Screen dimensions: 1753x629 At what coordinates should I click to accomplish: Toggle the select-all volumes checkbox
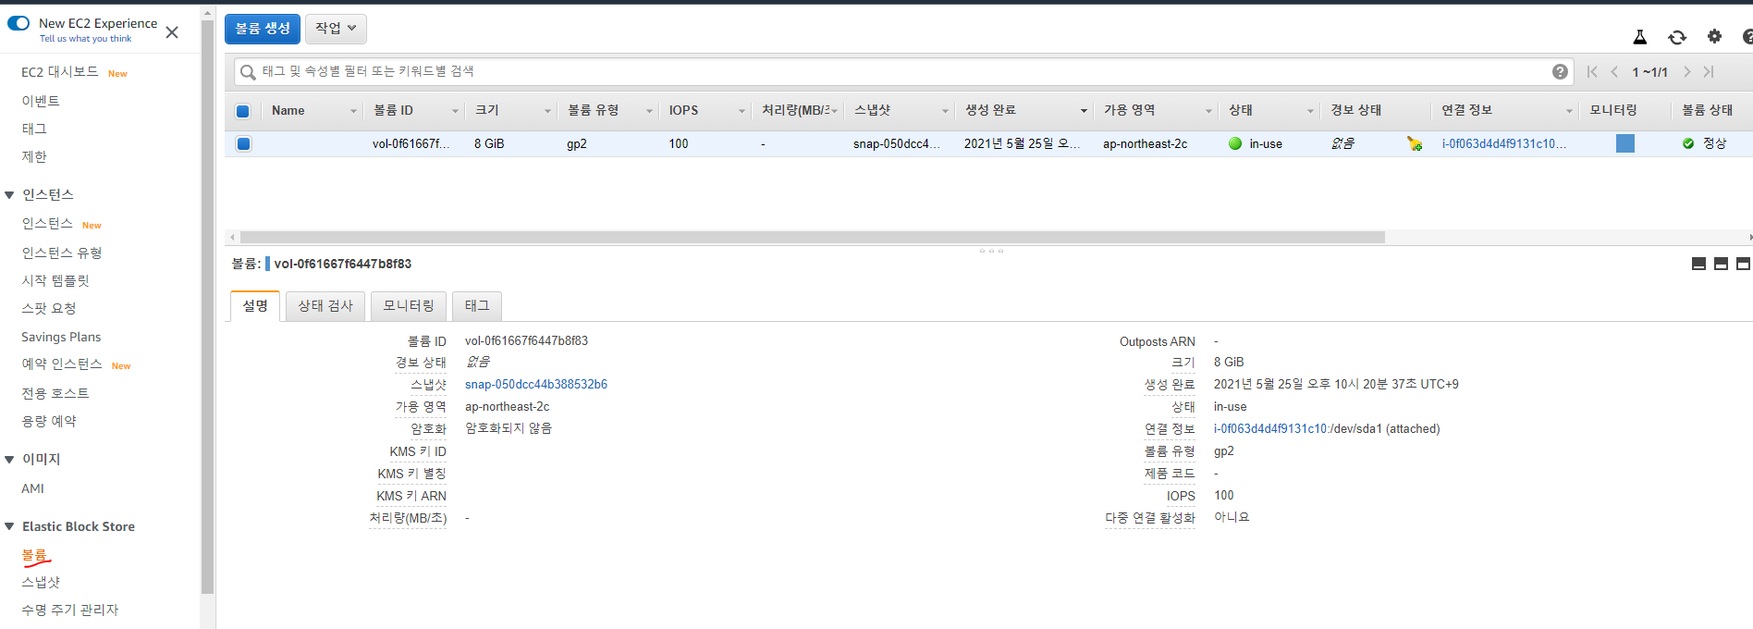tap(243, 111)
